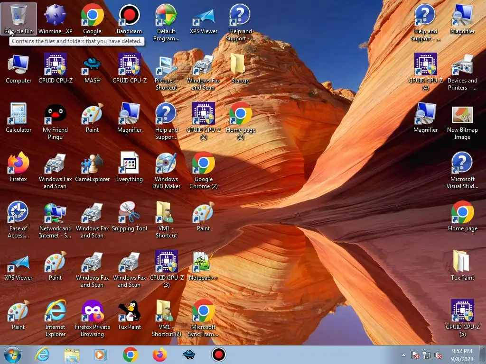Open Chrome from the taskbar

[130, 355]
